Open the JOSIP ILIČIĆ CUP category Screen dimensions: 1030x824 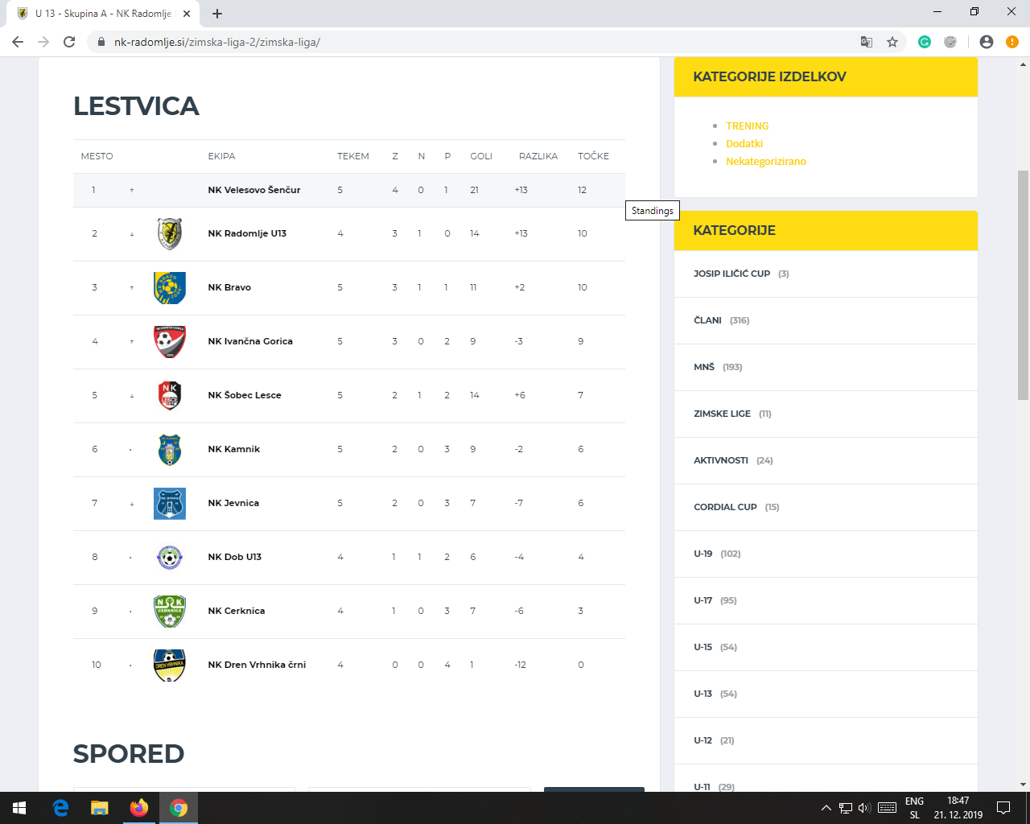(x=731, y=274)
